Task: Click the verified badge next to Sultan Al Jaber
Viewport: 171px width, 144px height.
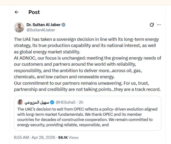Action: tap(64, 25)
